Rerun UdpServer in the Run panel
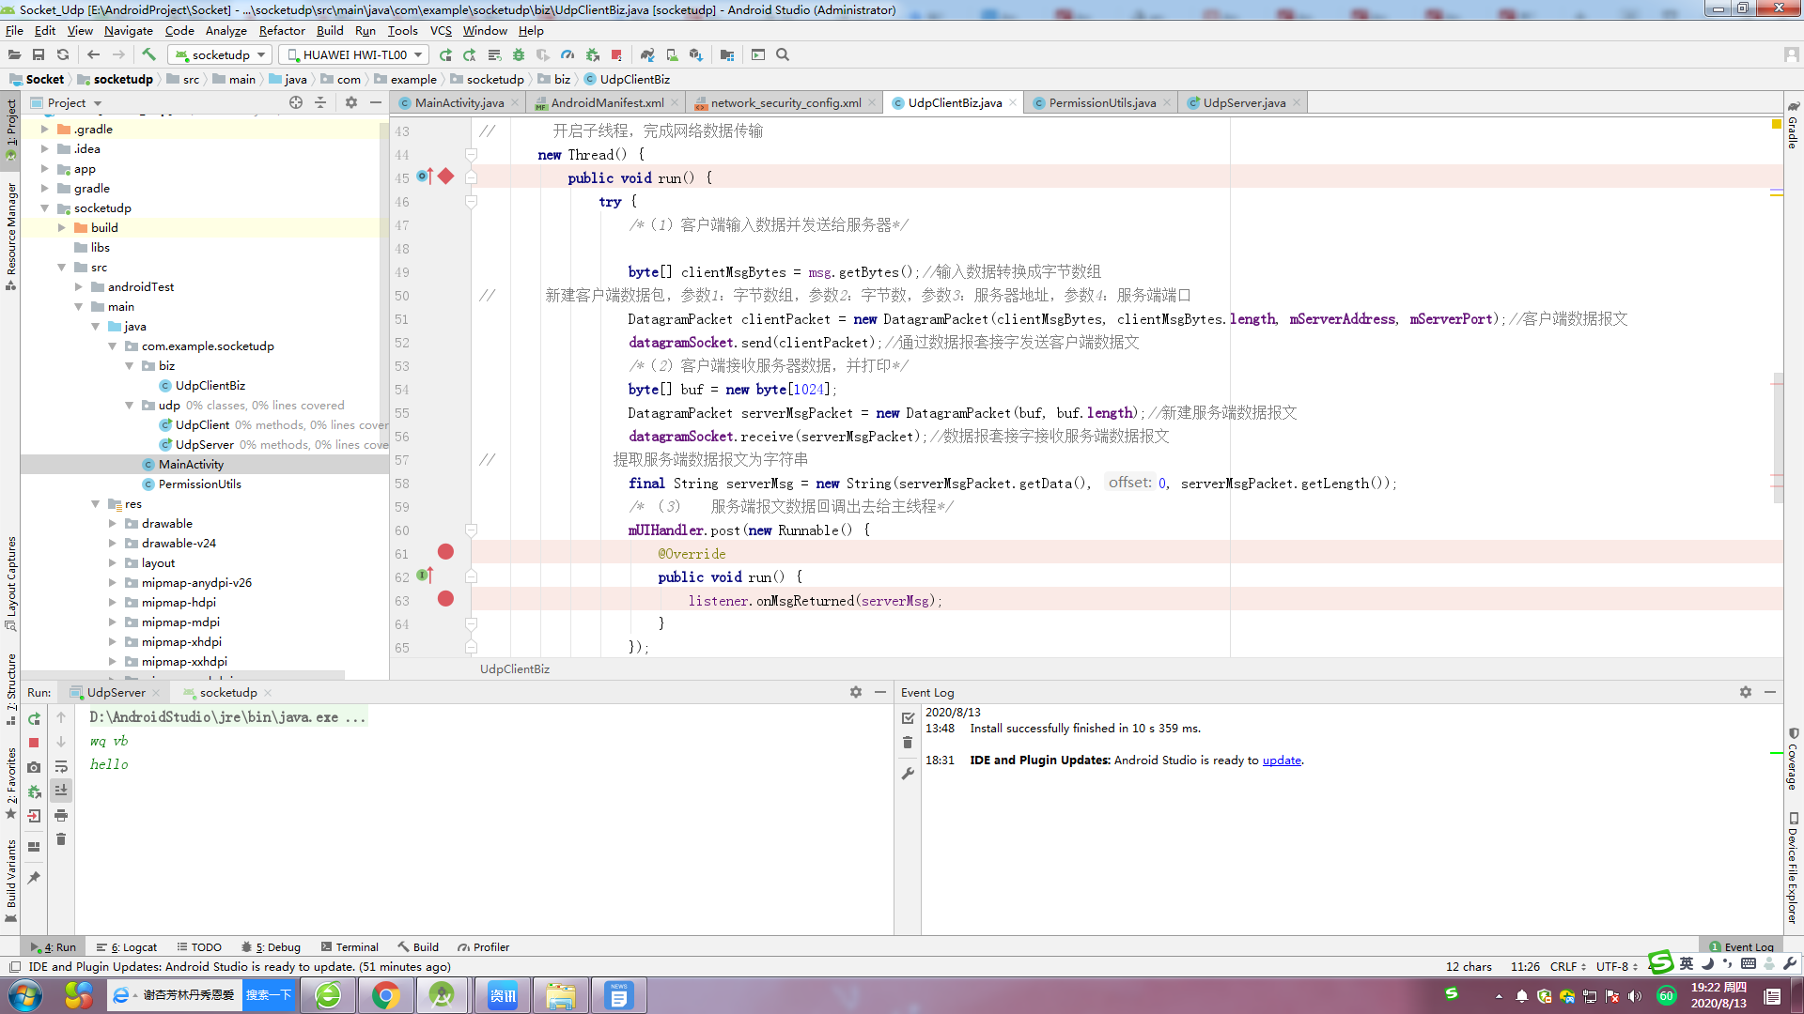 34,718
